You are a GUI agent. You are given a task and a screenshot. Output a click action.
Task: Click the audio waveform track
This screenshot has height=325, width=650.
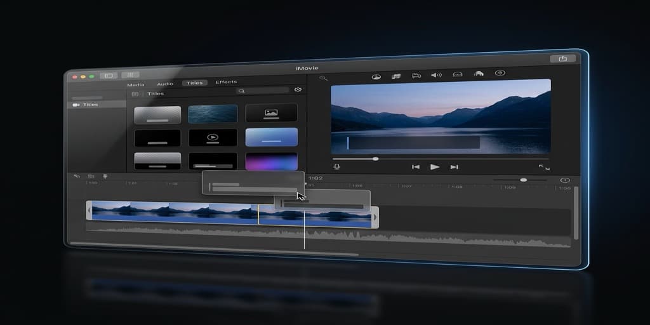point(328,236)
